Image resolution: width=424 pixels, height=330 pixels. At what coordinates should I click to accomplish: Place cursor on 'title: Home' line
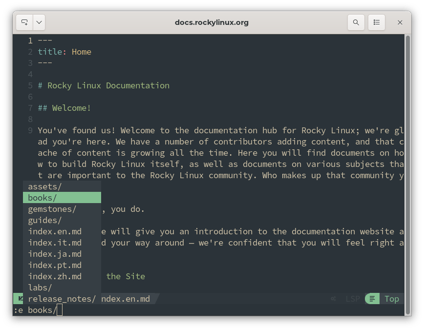64,52
